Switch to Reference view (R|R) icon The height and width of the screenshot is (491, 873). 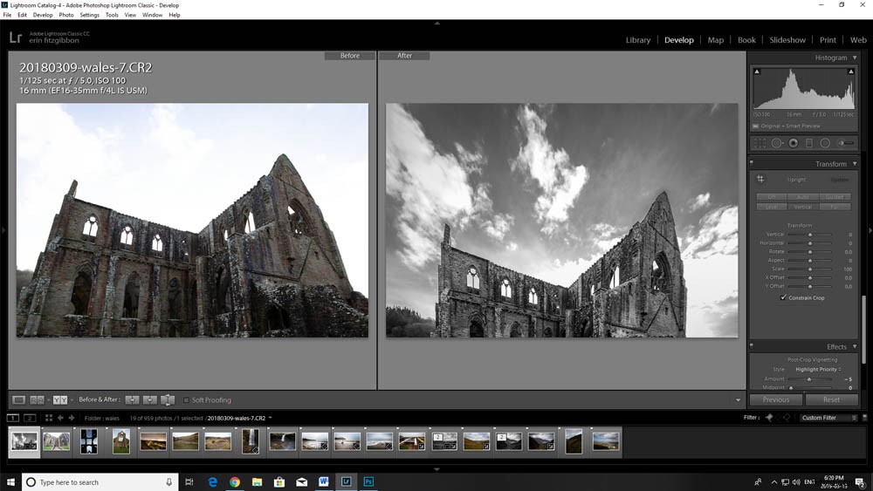(37, 399)
